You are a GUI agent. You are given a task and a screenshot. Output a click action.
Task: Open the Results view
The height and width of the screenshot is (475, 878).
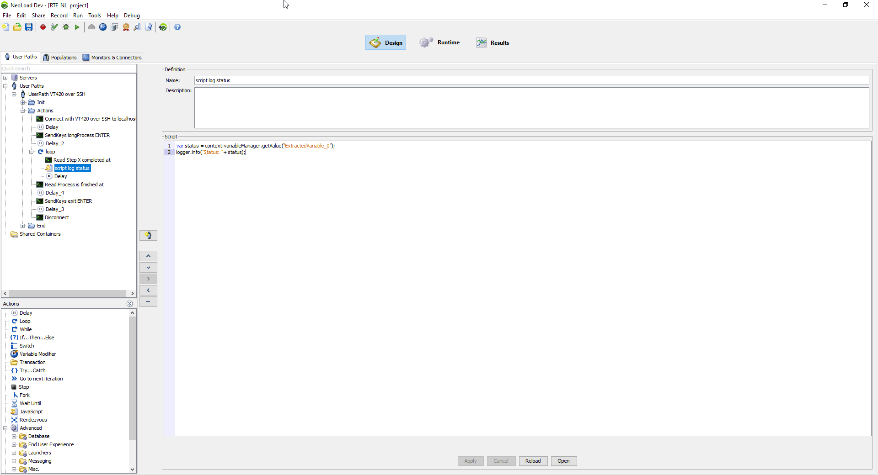493,42
